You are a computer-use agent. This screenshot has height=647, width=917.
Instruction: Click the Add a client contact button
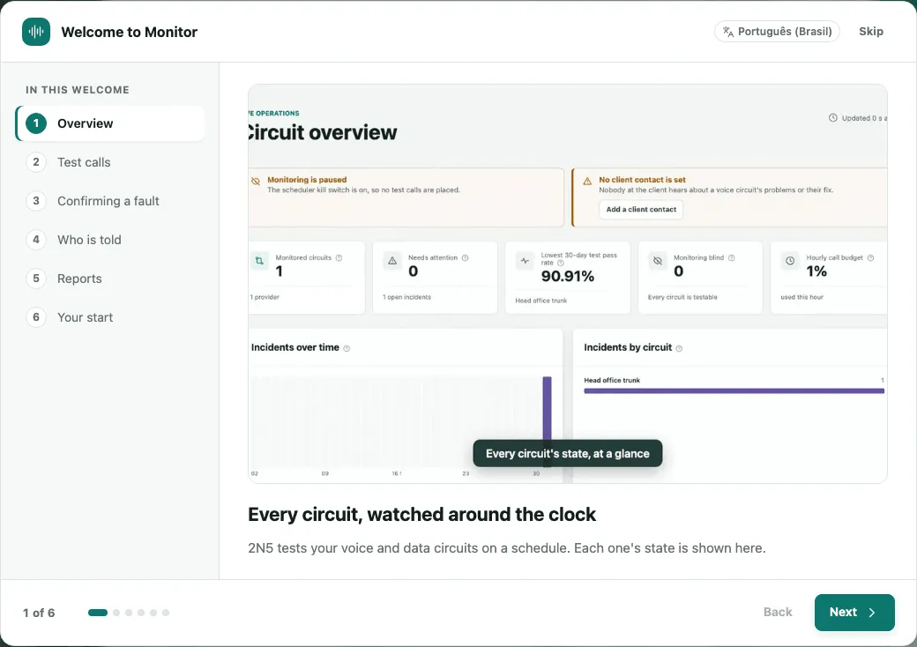click(640, 209)
